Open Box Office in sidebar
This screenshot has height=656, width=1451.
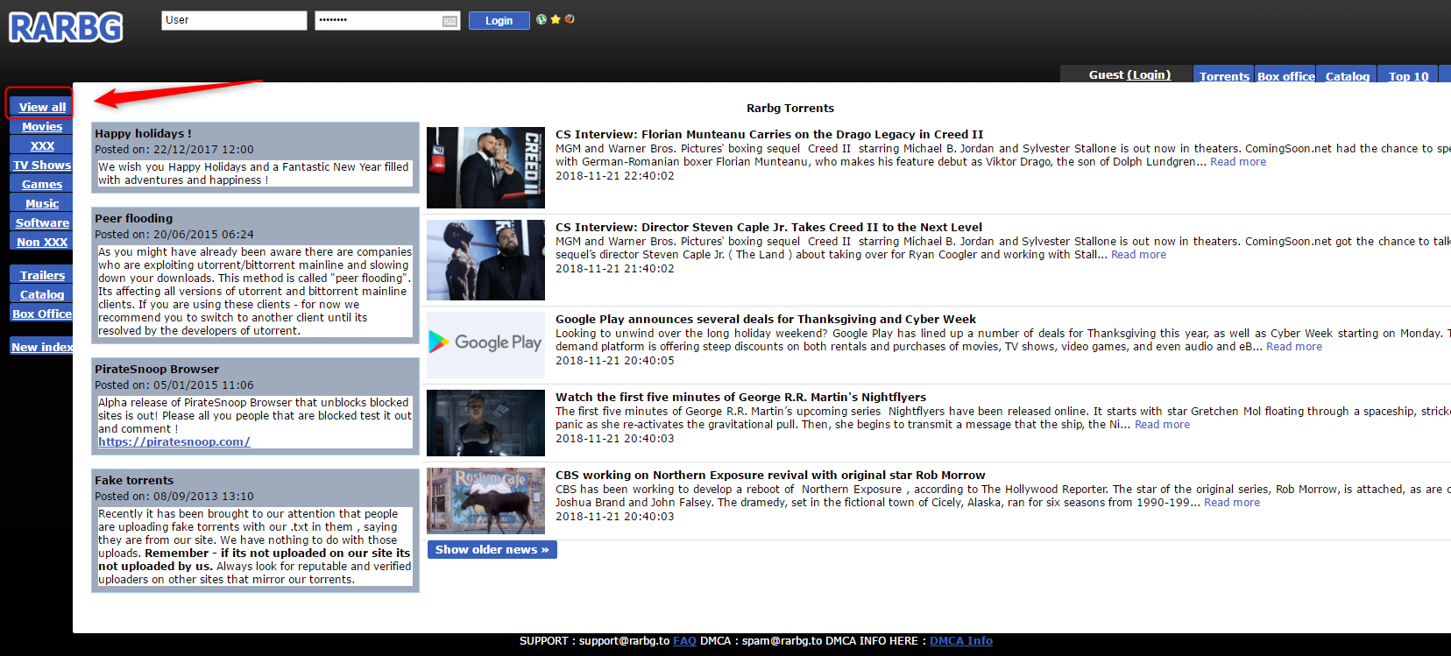[42, 314]
